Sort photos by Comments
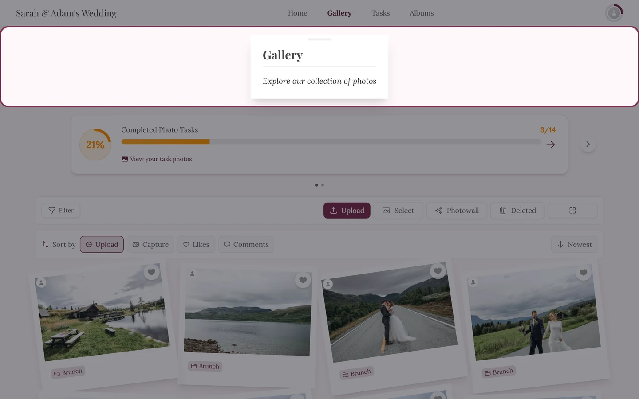The height and width of the screenshot is (399, 639). pos(246,244)
